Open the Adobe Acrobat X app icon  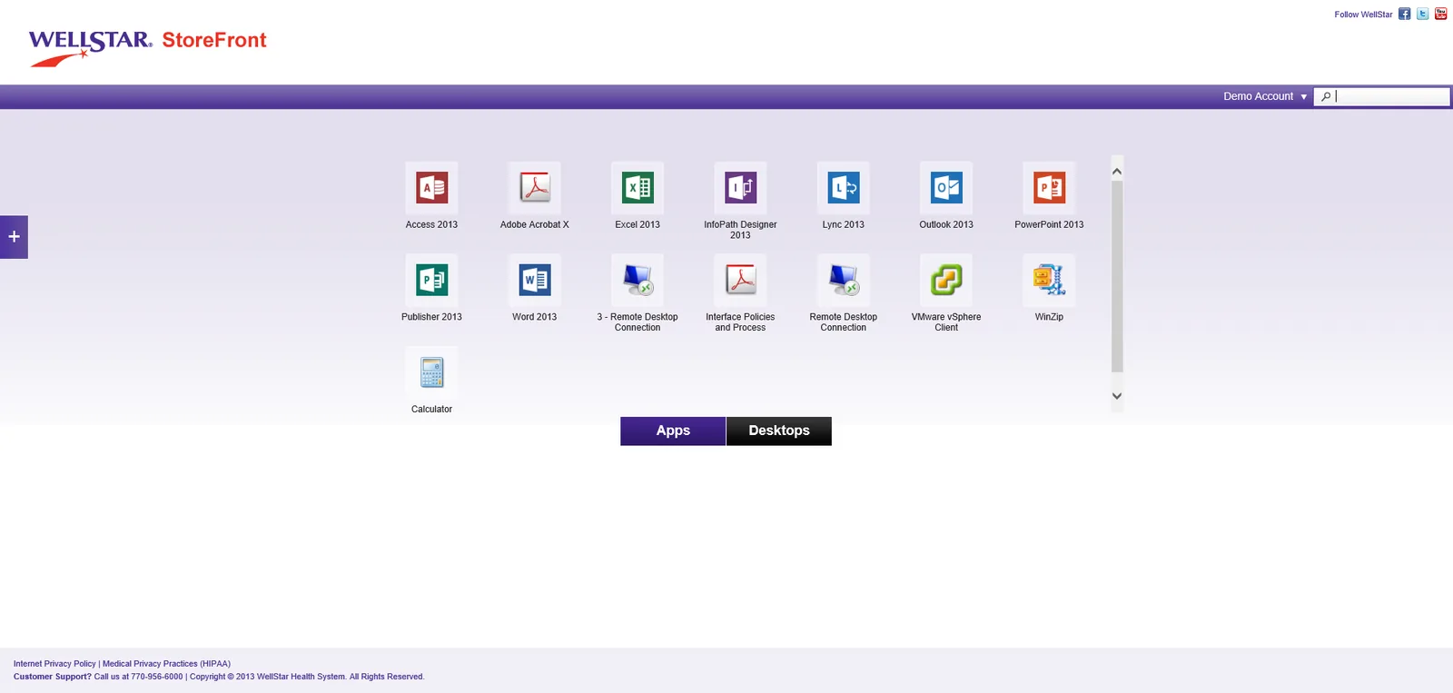(534, 188)
